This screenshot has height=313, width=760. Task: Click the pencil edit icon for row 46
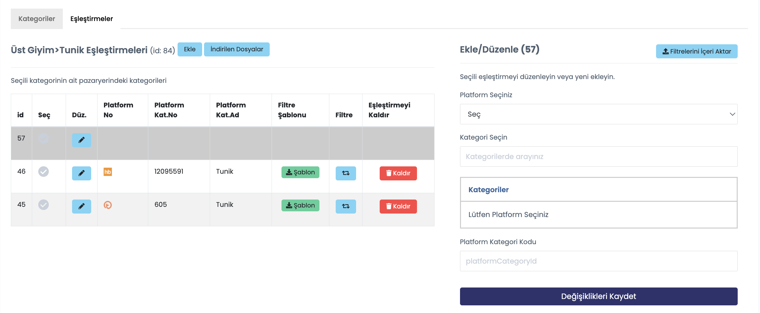coord(81,173)
